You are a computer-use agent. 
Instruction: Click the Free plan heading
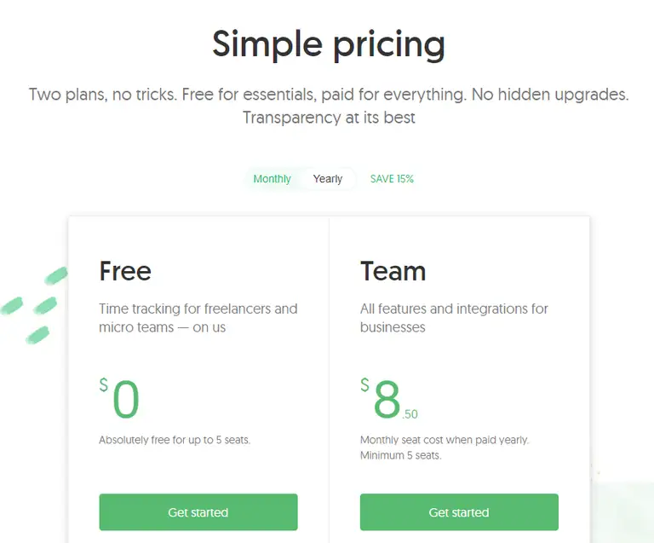[125, 271]
